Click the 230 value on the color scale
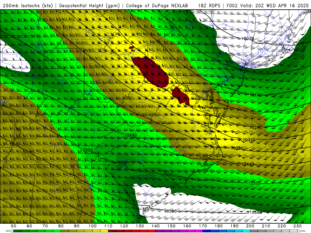This screenshot has width=311, height=233. point(297,226)
